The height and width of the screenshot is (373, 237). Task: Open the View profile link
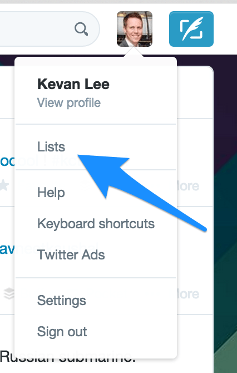click(69, 103)
